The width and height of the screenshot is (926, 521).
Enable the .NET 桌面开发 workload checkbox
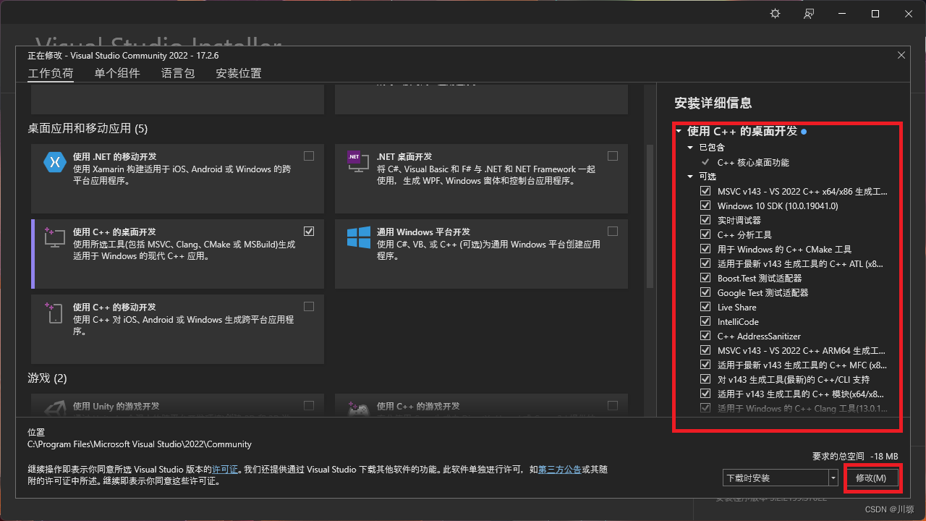coord(613,156)
